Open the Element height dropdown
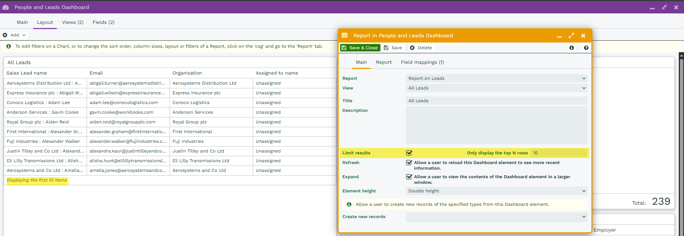This screenshot has width=684, height=236. (x=496, y=191)
